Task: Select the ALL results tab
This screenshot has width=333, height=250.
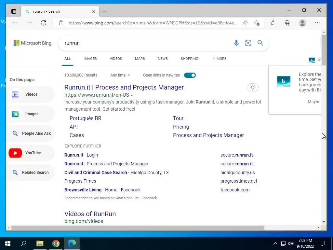Action: pos(67,59)
